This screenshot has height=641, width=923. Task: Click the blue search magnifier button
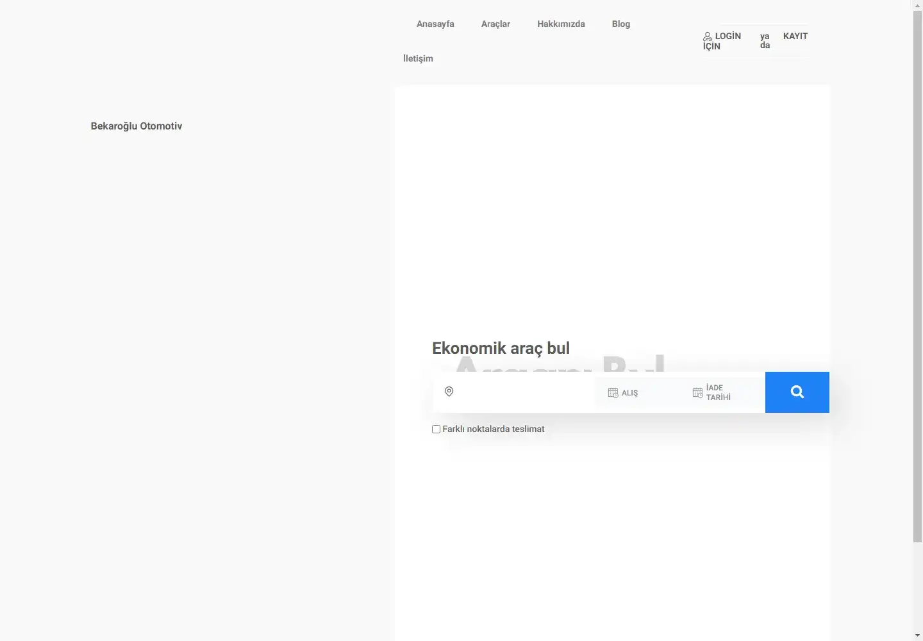pyautogui.click(x=797, y=392)
